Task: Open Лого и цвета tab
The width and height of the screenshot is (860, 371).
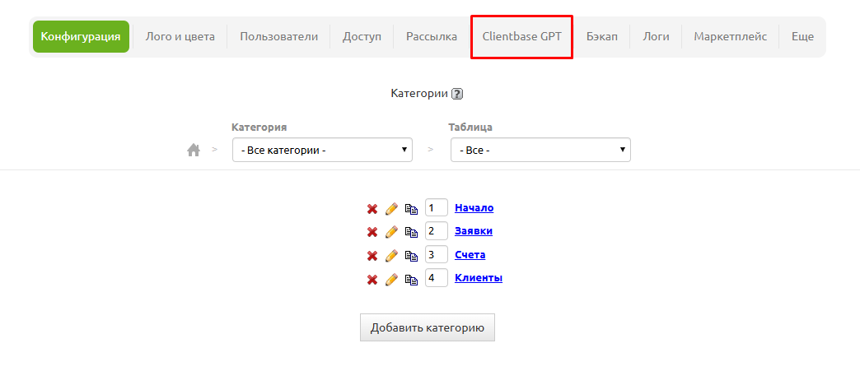Action: (180, 37)
